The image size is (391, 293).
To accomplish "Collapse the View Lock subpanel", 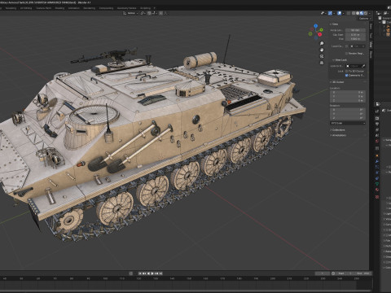I will (x=340, y=60).
